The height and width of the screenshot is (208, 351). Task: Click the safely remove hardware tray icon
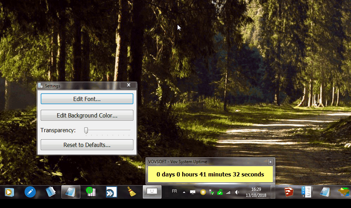point(211,192)
